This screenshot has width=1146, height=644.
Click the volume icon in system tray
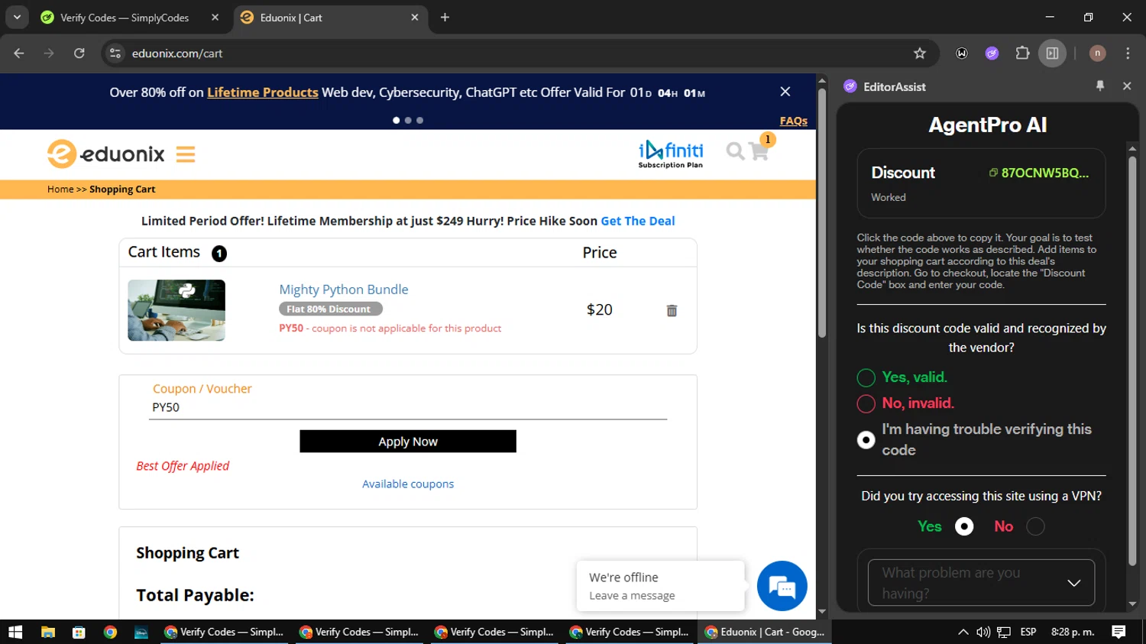[x=983, y=632]
